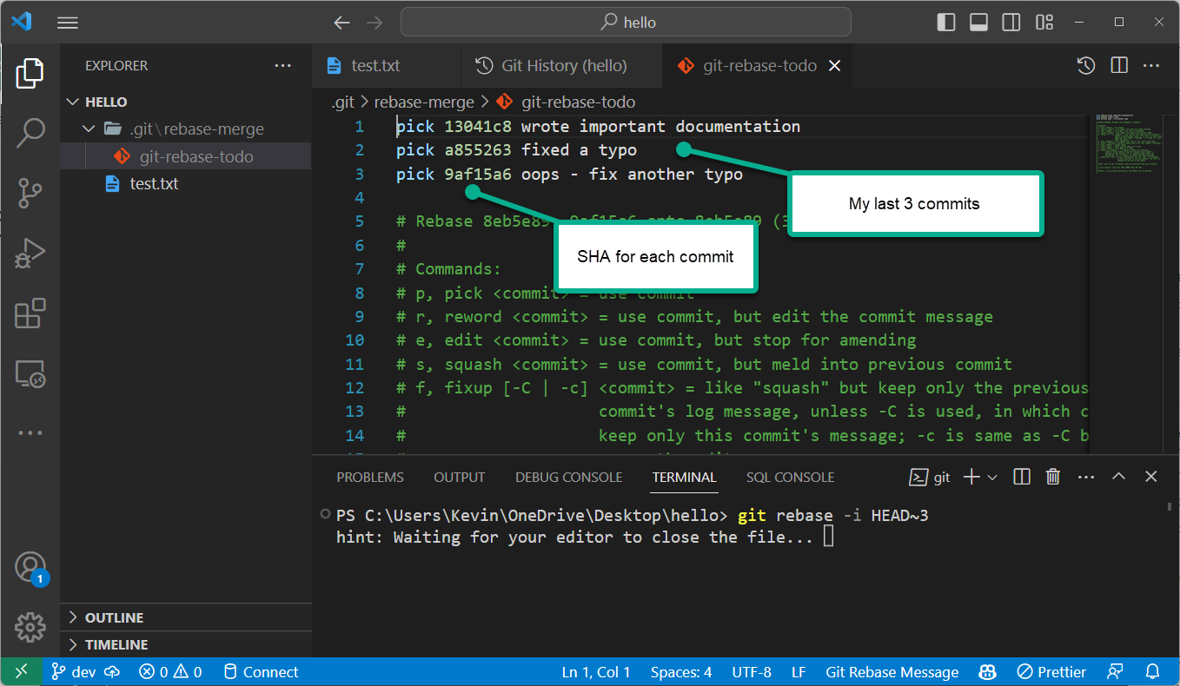Open the file history timeline icon
The height and width of the screenshot is (686, 1180).
[1085, 65]
